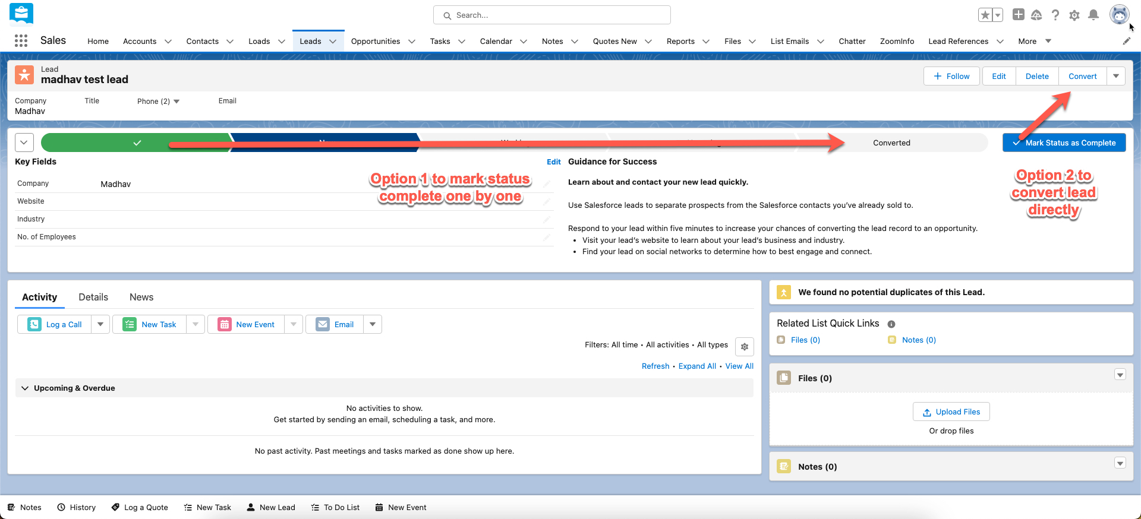The width and height of the screenshot is (1141, 519).
Task: Open Log a Quote in utility bar
Action: point(140,507)
